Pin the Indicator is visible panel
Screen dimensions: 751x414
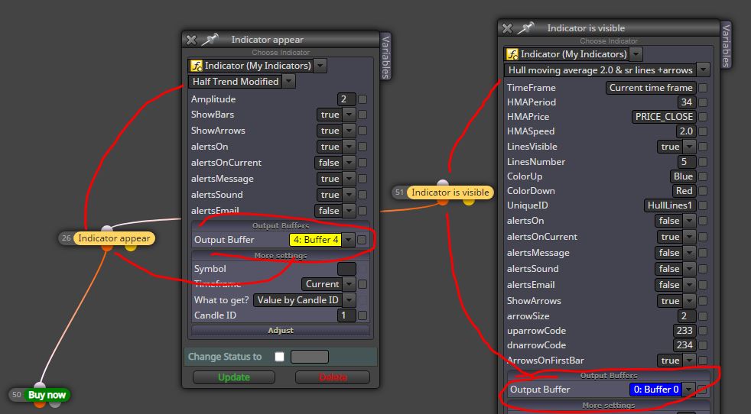[x=525, y=27]
